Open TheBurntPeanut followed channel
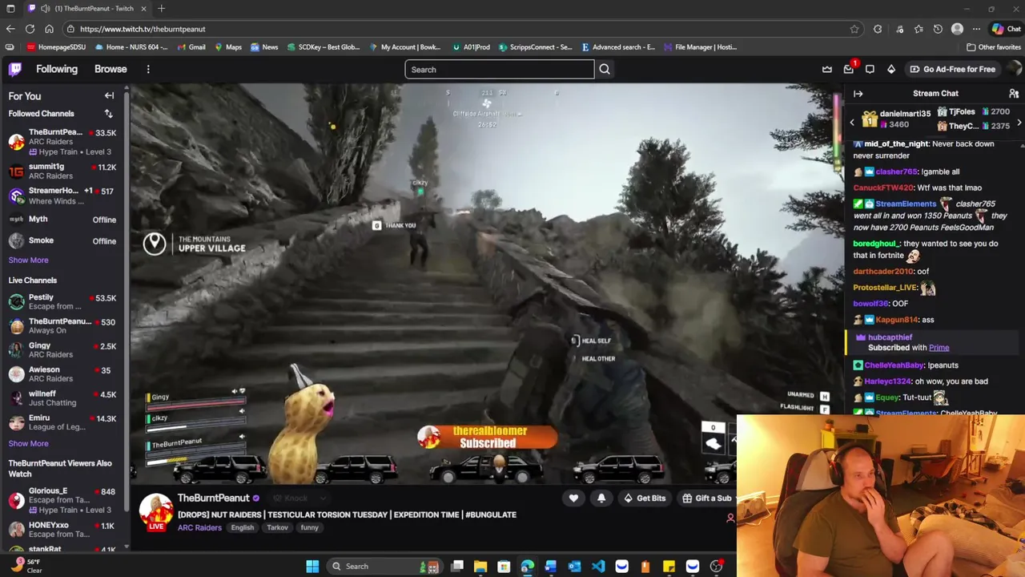Image resolution: width=1025 pixels, height=577 pixels. pyautogui.click(x=62, y=142)
